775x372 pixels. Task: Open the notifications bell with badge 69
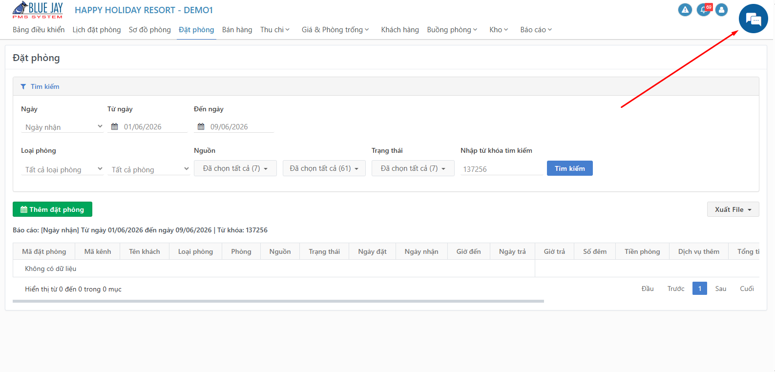tap(704, 10)
